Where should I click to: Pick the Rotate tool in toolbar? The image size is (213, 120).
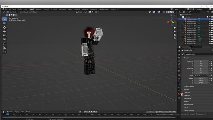(x=4, y=31)
